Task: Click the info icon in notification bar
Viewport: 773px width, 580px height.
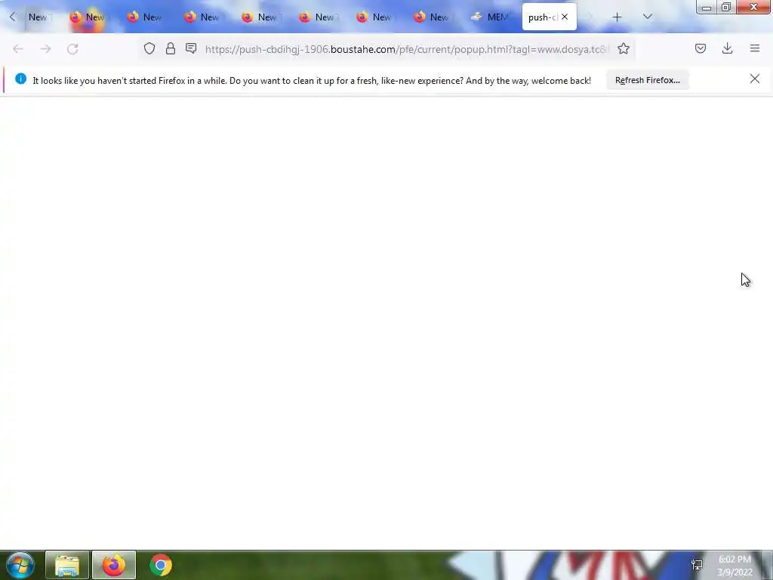Action: (20, 79)
